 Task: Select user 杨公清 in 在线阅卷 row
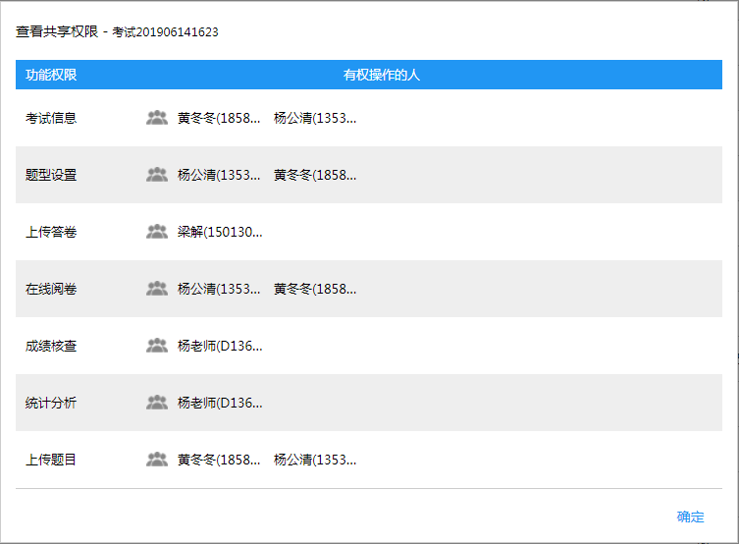(x=219, y=289)
